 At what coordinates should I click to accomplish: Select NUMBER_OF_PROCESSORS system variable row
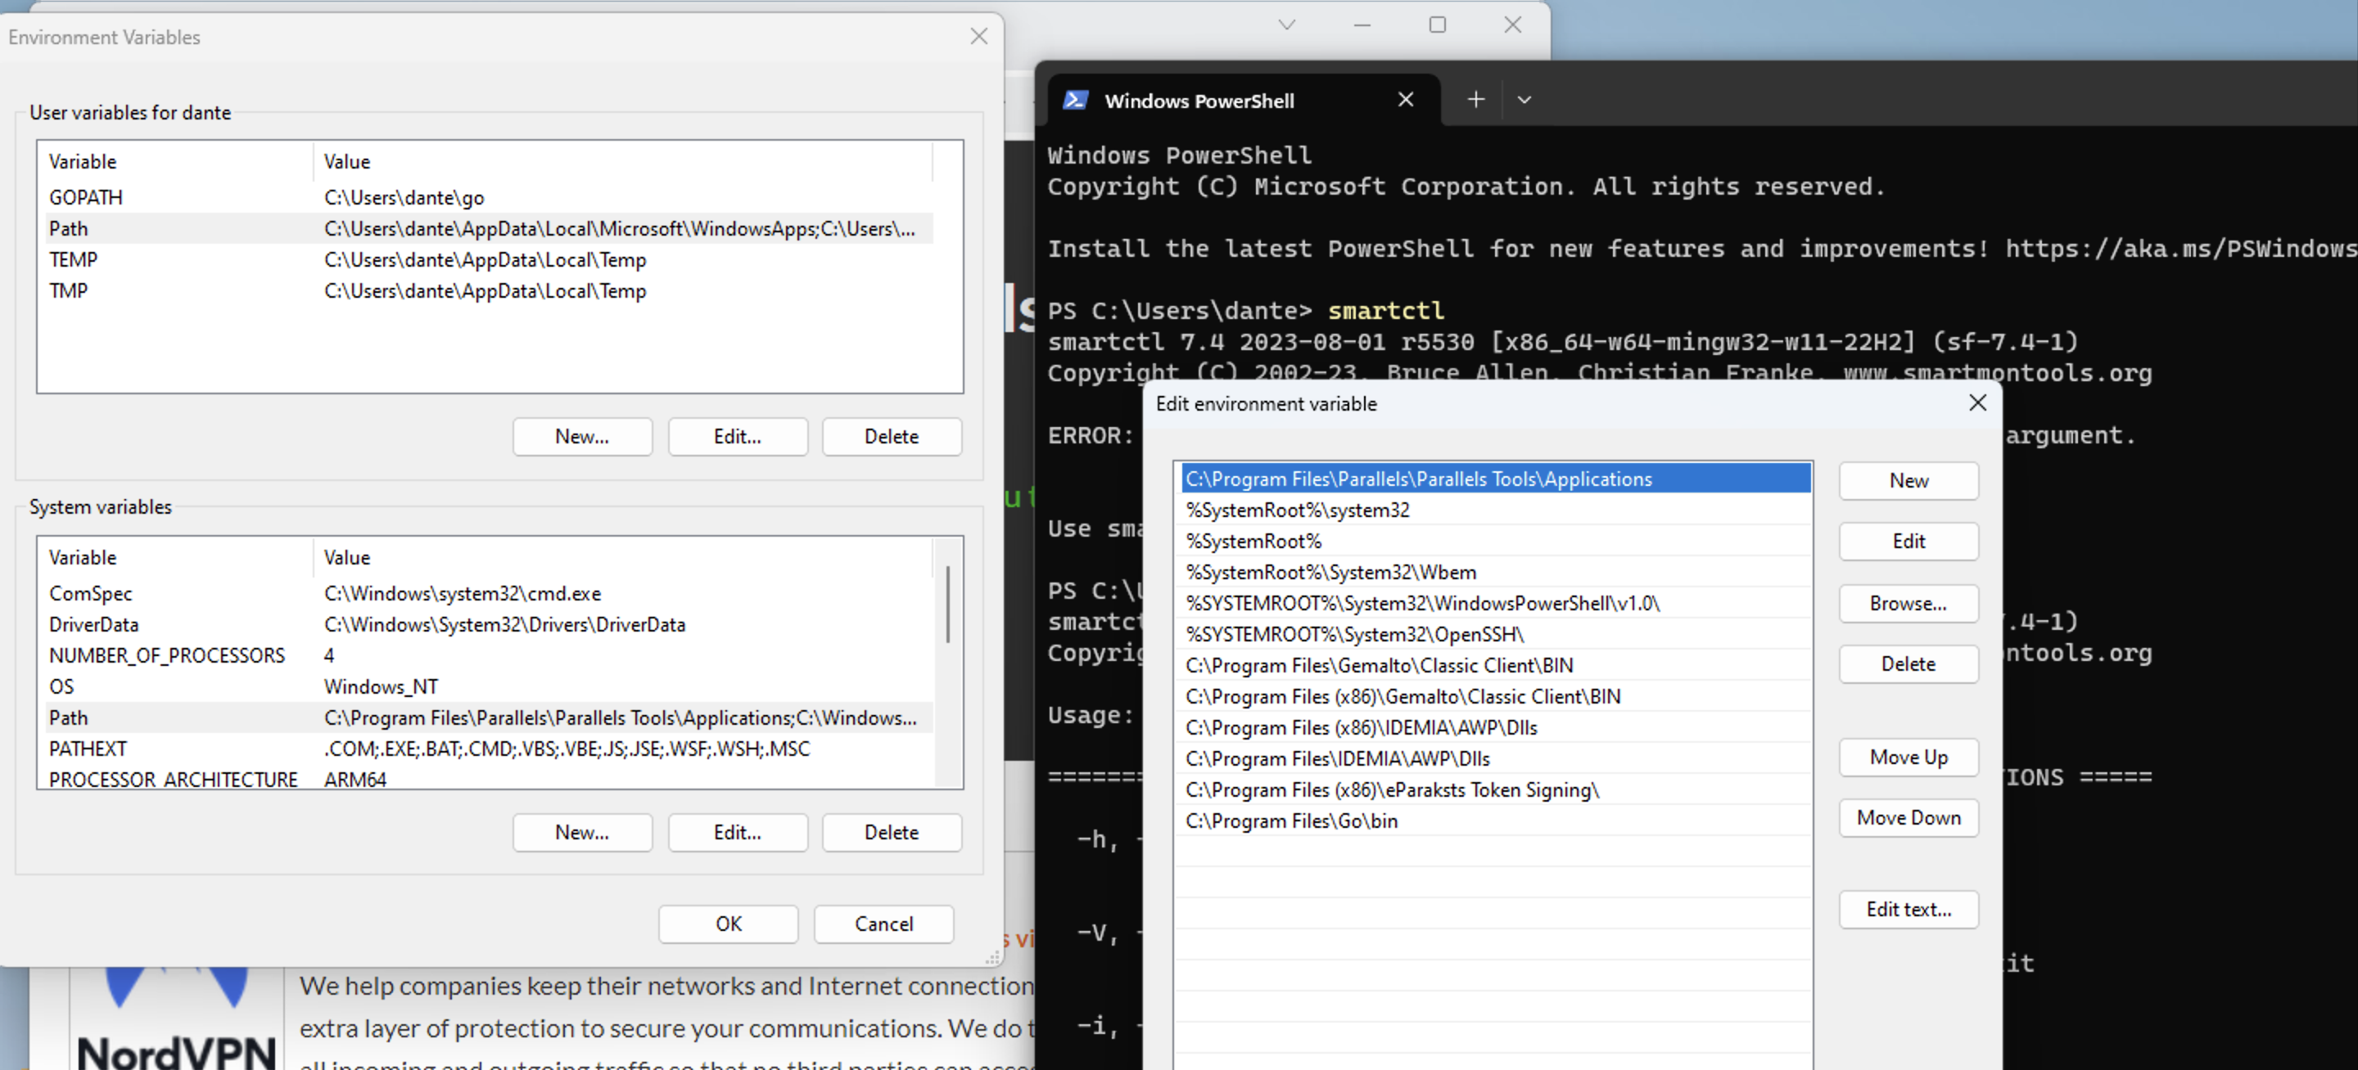click(489, 654)
